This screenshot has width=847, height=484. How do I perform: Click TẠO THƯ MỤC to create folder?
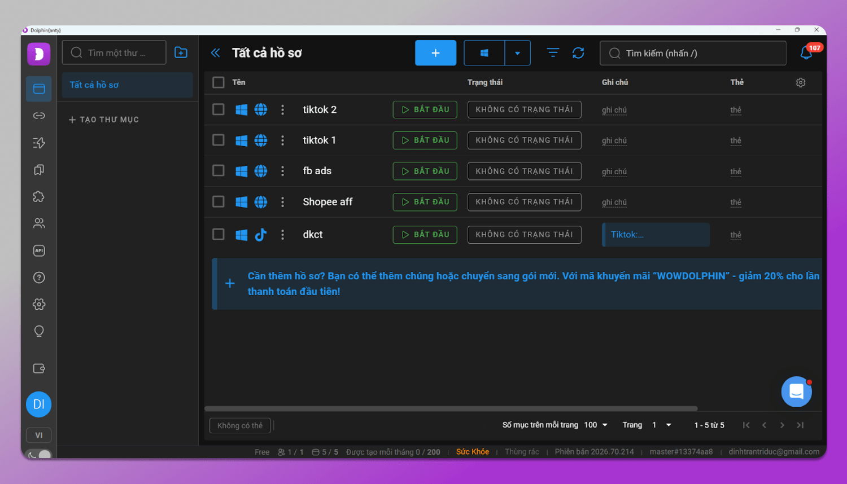tap(104, 120)
